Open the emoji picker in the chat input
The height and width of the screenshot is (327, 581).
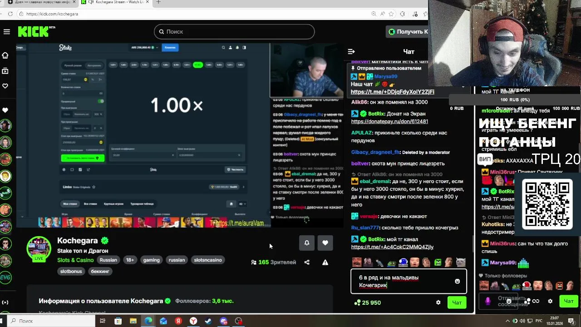[x=457, y=281]
